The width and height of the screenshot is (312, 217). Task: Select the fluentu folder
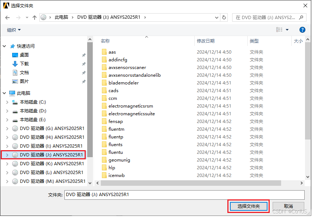(116, 152)
